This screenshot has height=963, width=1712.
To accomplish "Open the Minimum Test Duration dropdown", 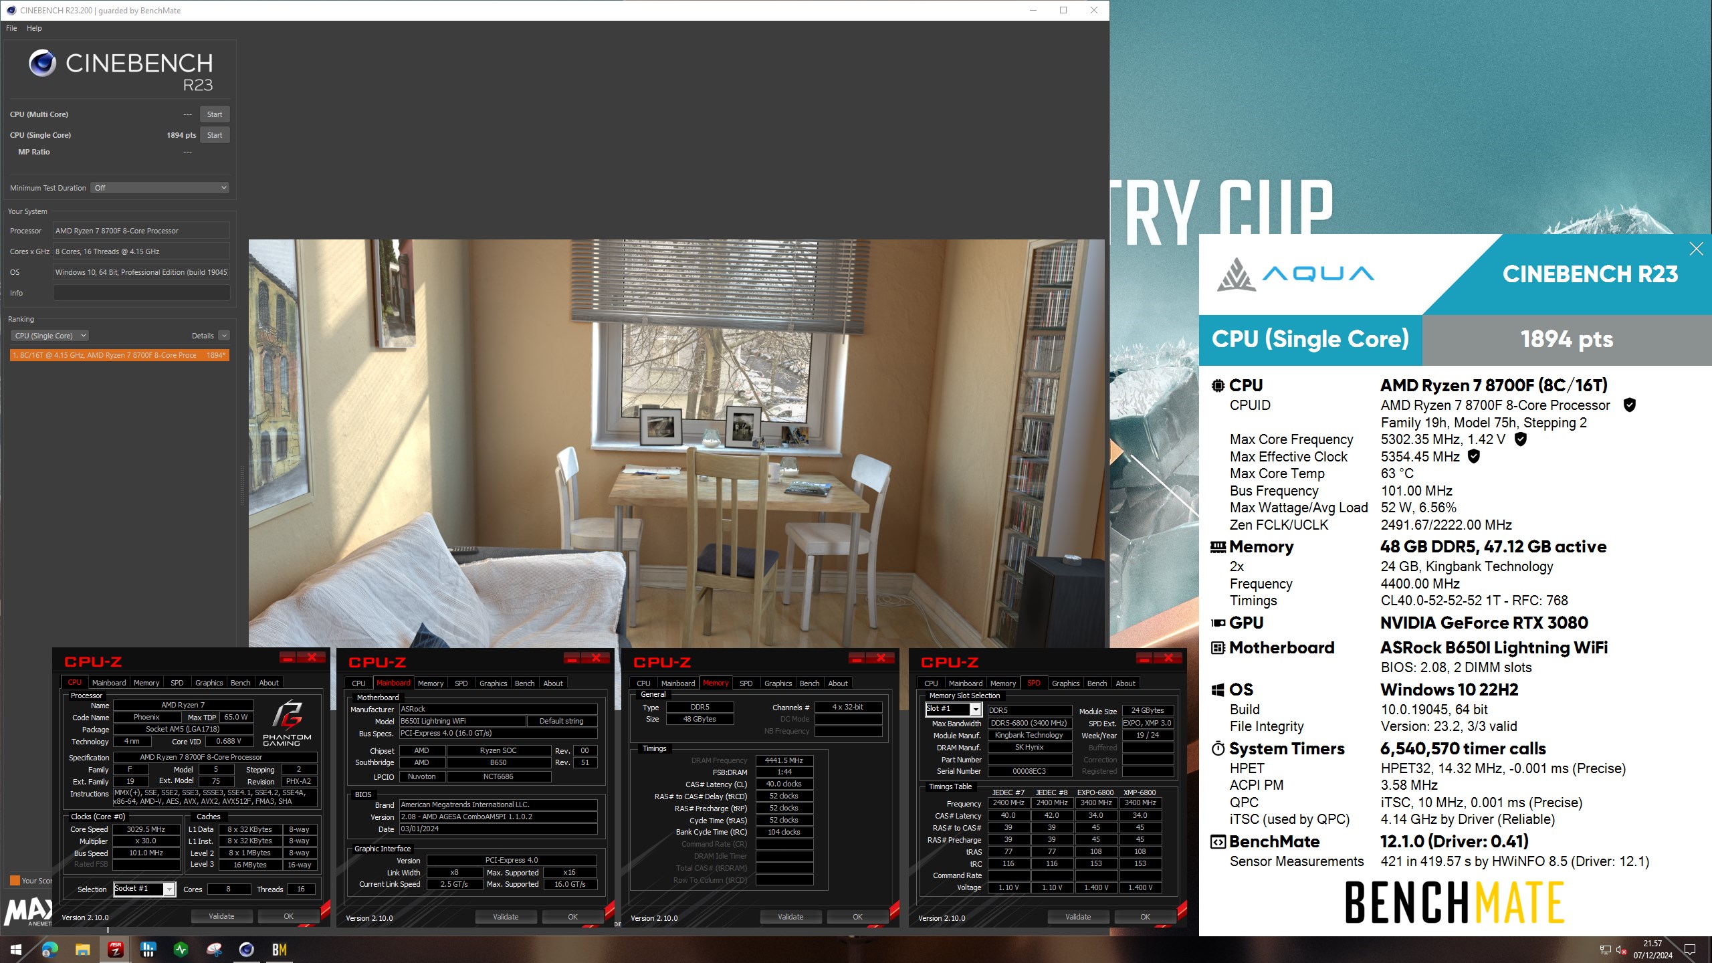I will click(x=160, y=188).
